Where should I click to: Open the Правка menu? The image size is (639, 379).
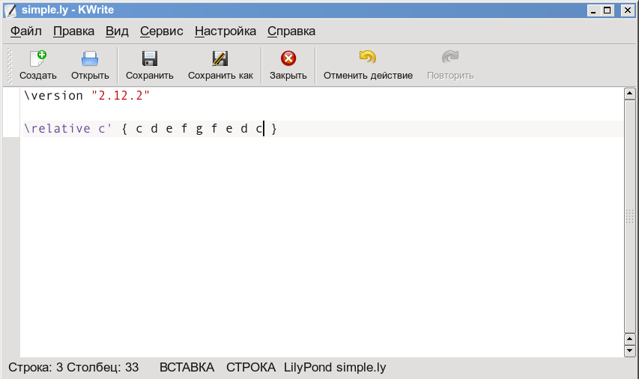[73, 31]
